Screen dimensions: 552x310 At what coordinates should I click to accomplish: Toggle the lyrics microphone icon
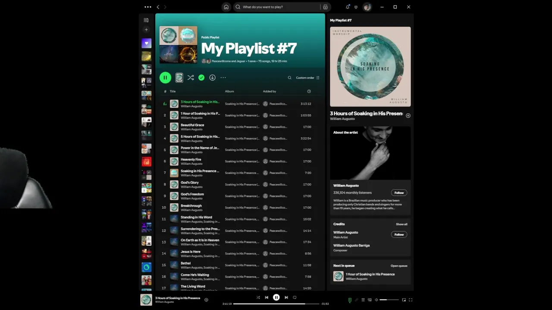pos(357,300)
